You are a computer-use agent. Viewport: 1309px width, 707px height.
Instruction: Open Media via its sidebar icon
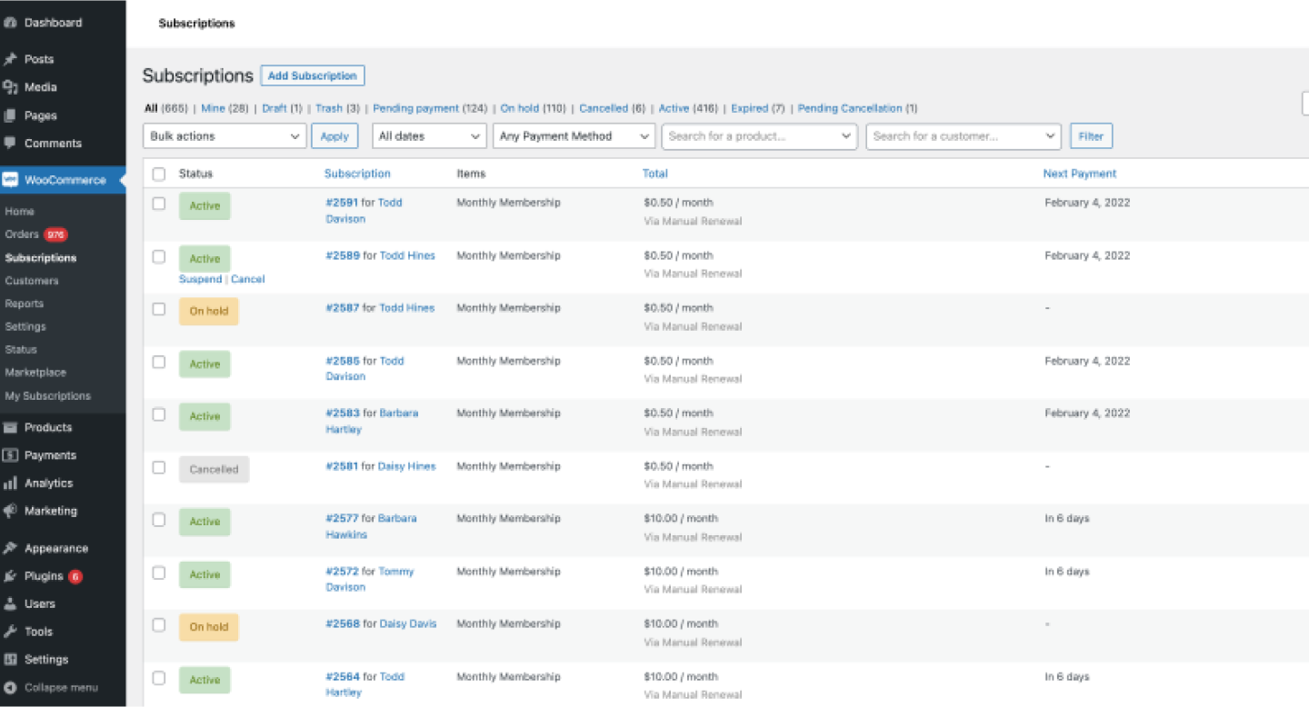tap(10, 87)
